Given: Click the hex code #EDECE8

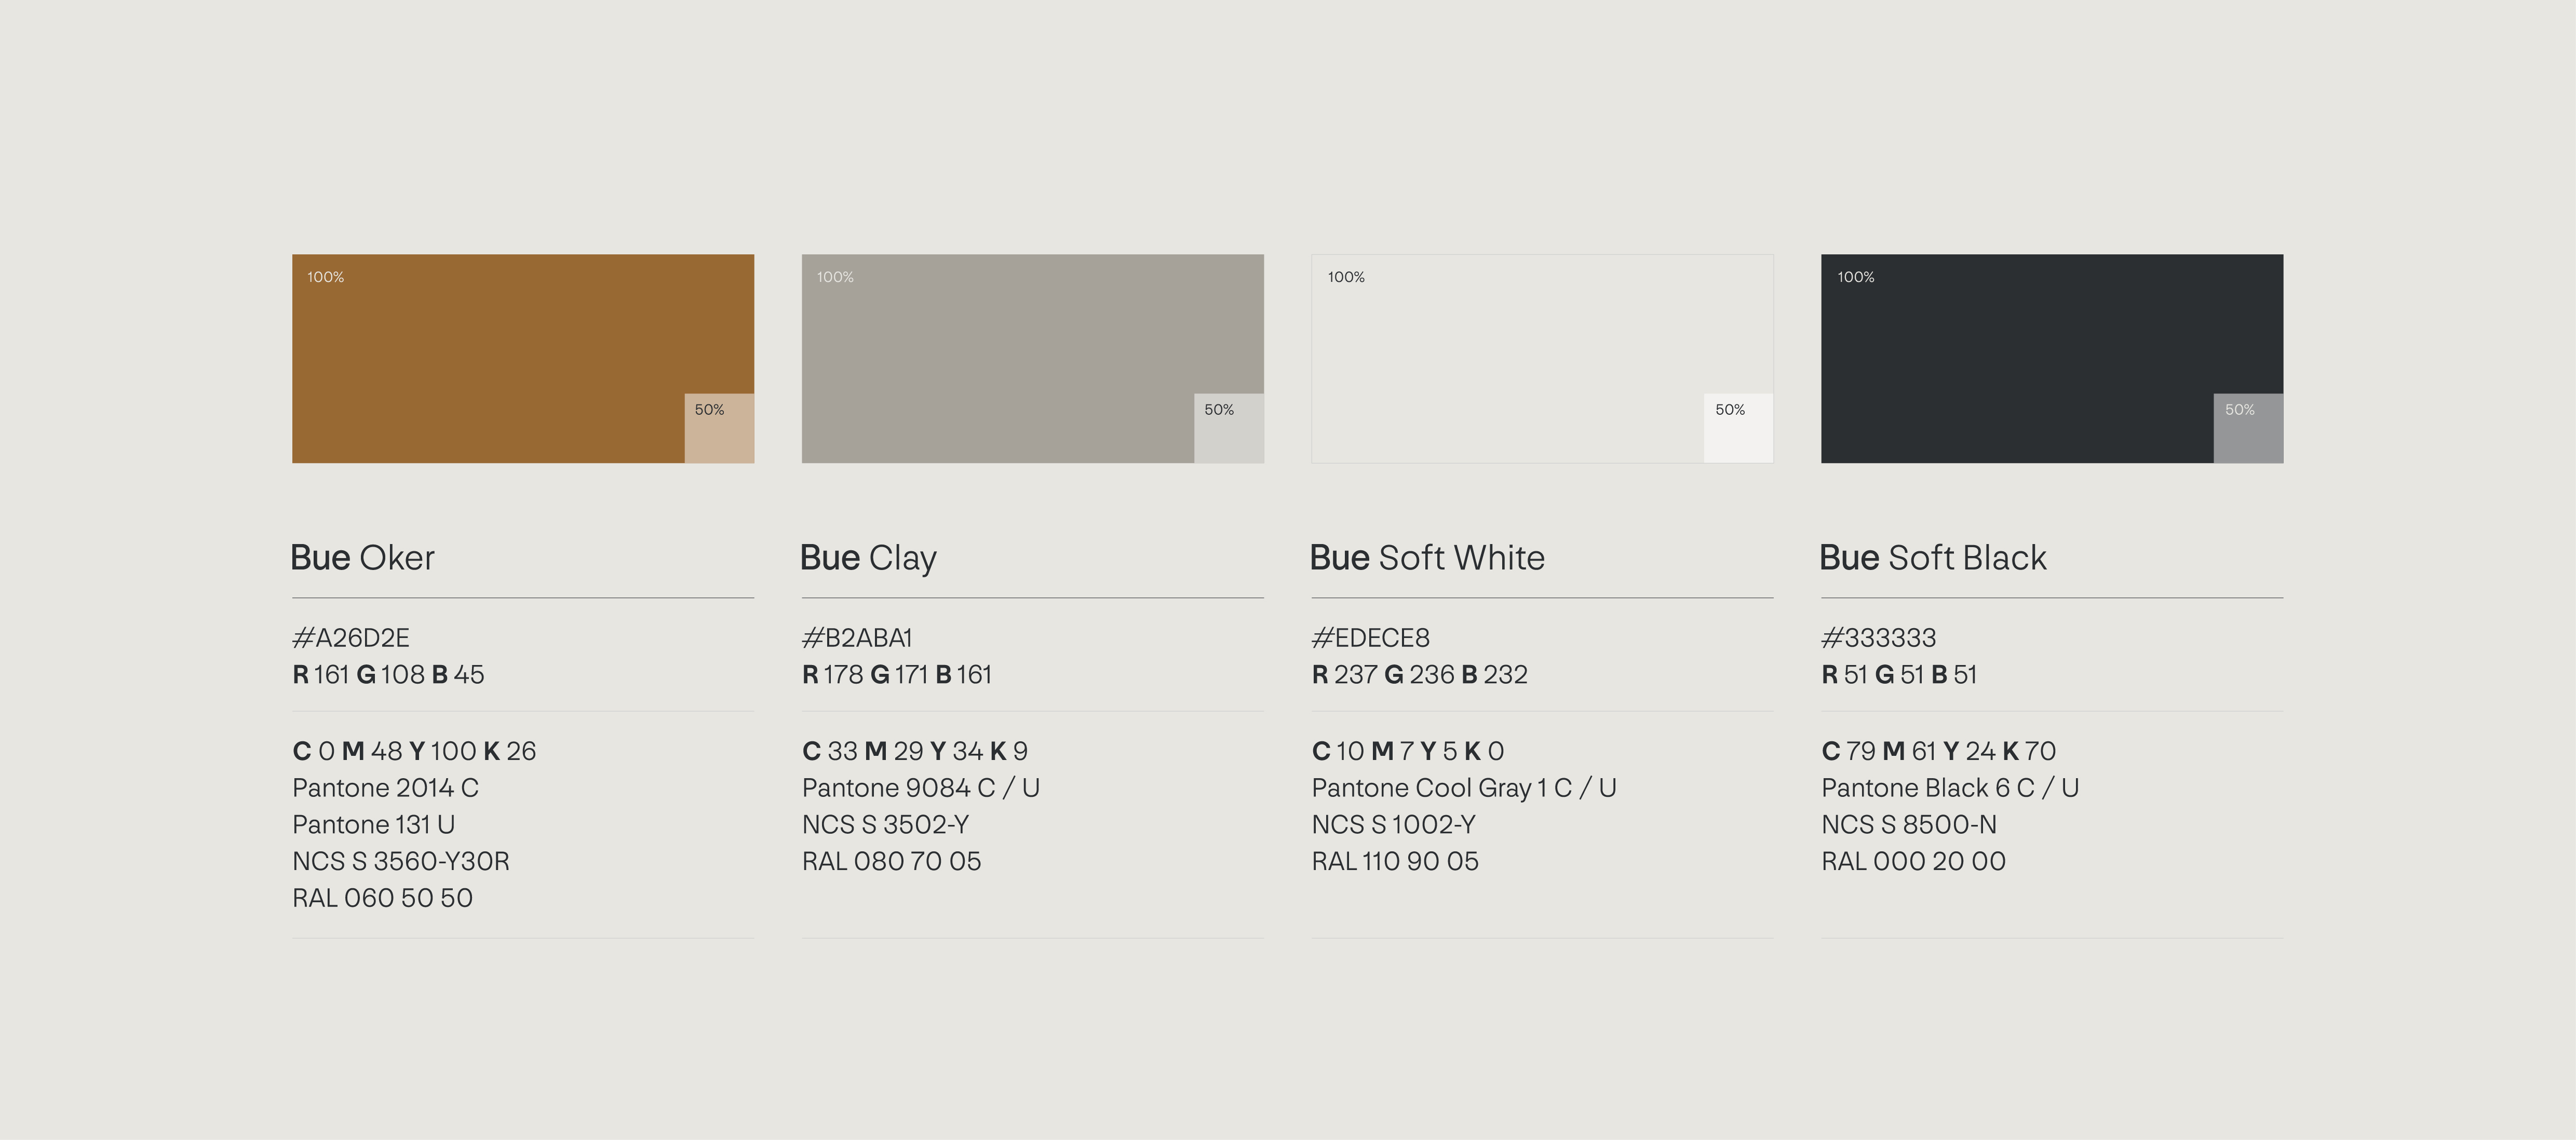Looking at the screenshot, I should click(1370, 638).
